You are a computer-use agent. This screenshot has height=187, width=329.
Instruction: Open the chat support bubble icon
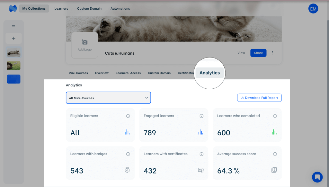(x=317, y=177)
